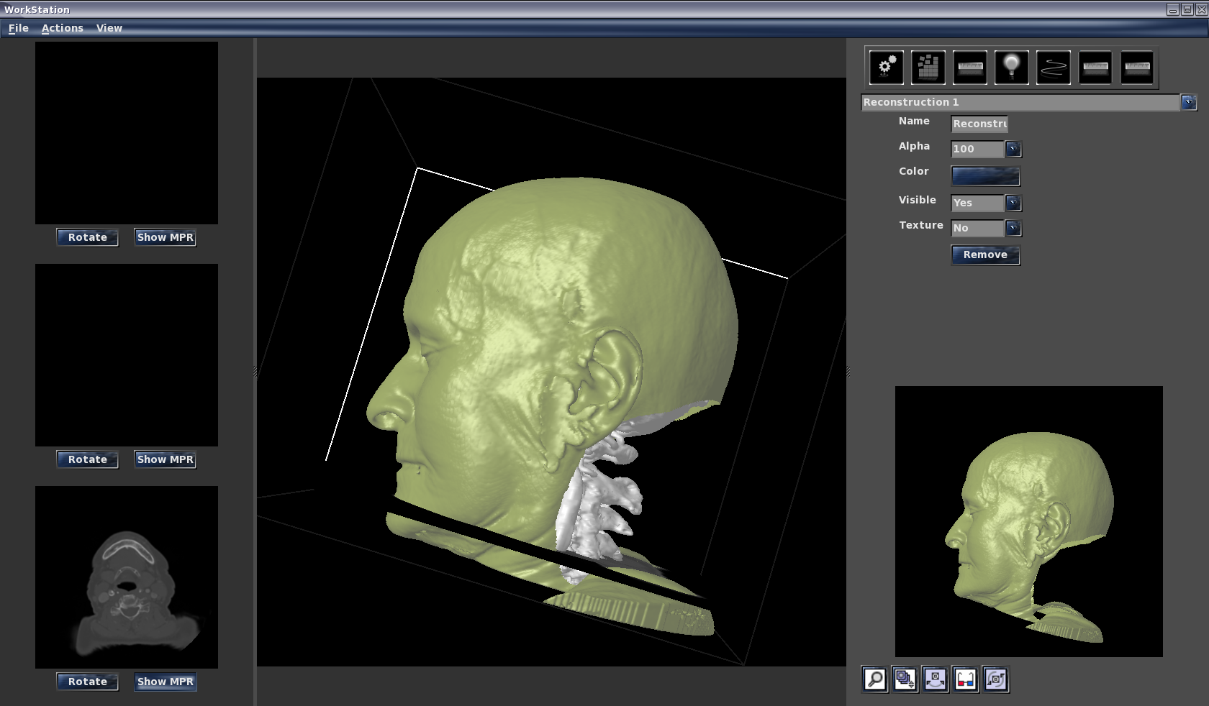1209x706 pixels.
Task: Open the Actions menu
Action: click(x=63, y=28)
